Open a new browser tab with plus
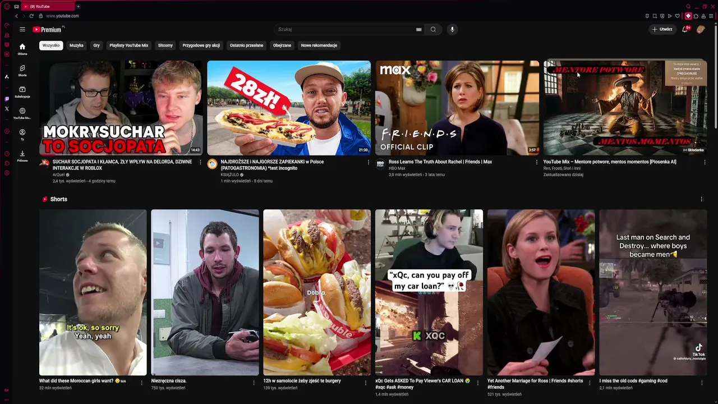 78,6
